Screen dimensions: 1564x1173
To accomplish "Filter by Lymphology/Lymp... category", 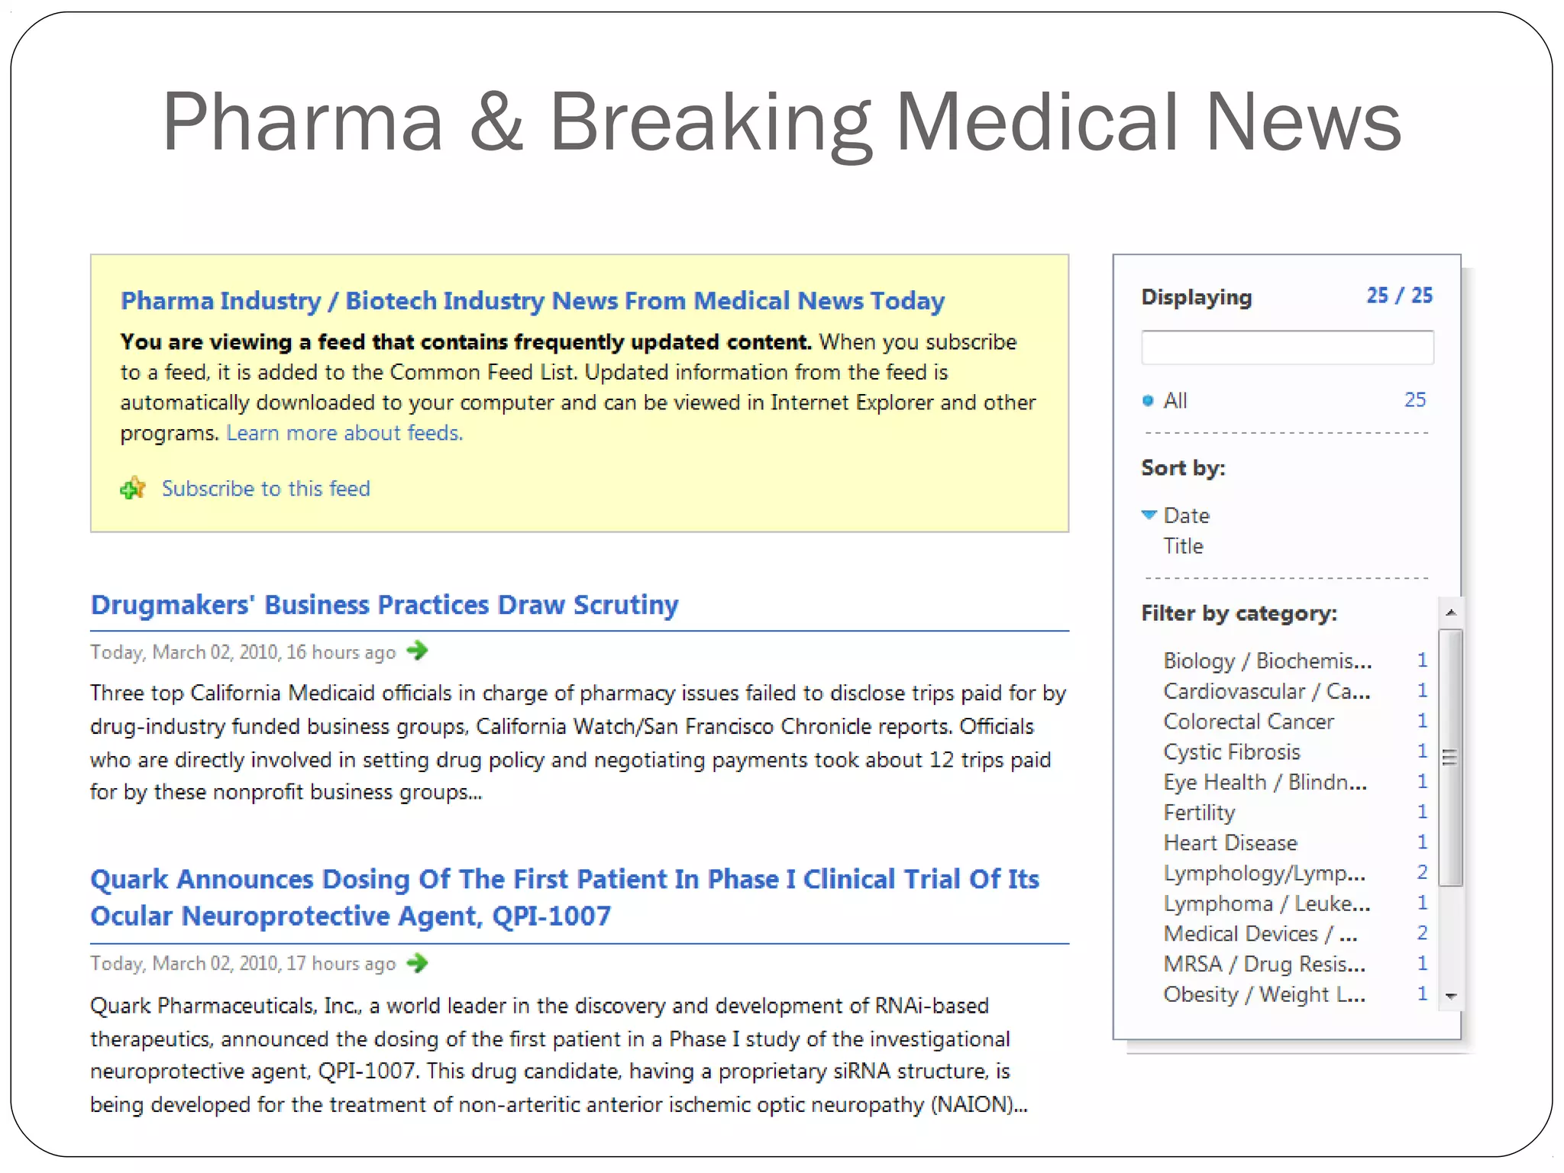I will 1265,873.
